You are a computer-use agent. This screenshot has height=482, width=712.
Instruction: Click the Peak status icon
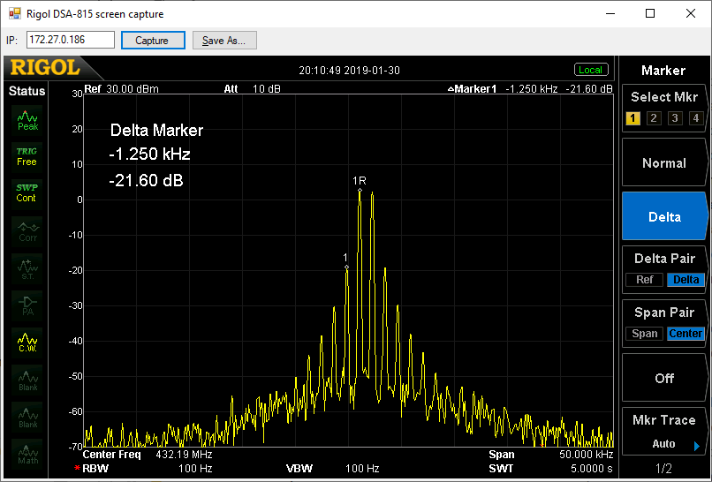27,121
